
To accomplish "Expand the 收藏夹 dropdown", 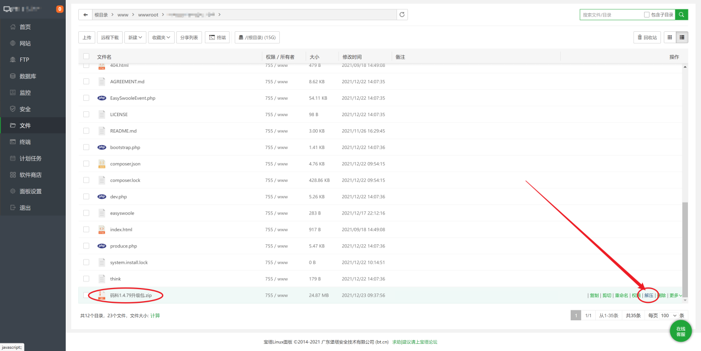I will point(161,37).
